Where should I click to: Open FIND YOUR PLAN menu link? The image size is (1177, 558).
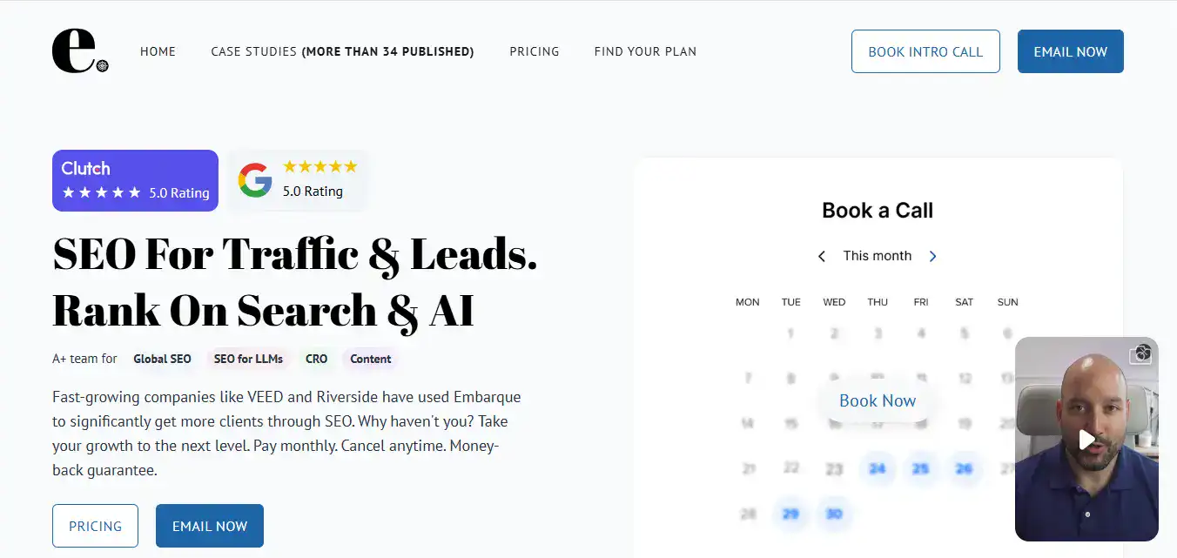tap(645, 51)
